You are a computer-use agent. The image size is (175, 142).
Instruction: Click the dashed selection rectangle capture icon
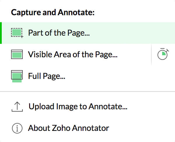(17, 33)
